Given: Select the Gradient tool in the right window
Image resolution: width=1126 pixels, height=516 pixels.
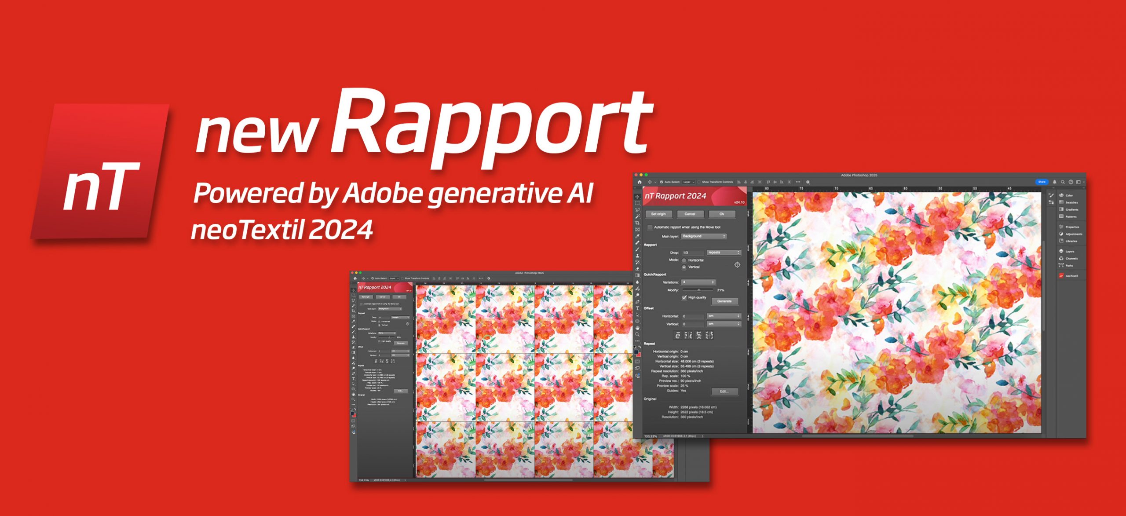Looking at the screenshot, I should pos(637,275).
